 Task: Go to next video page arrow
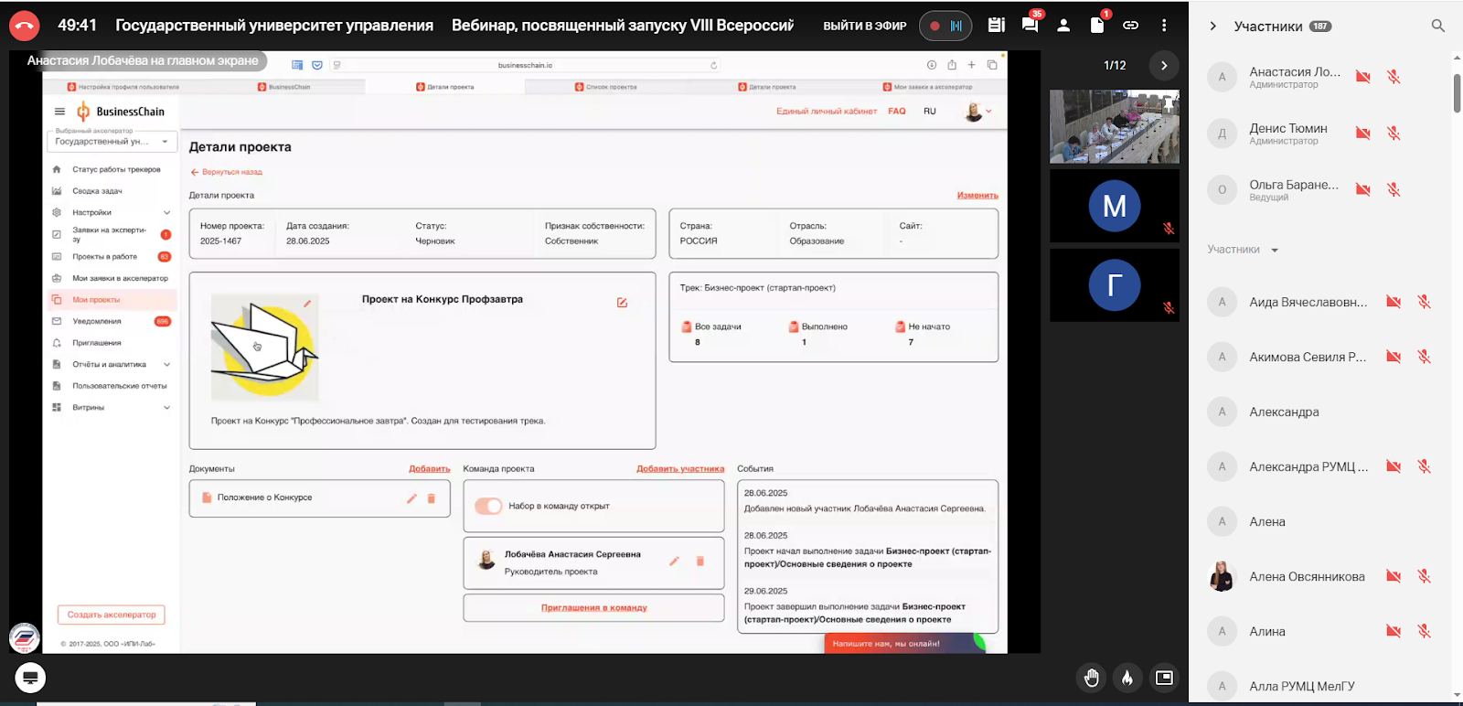pyautogui.click(x=1163, y=65)
